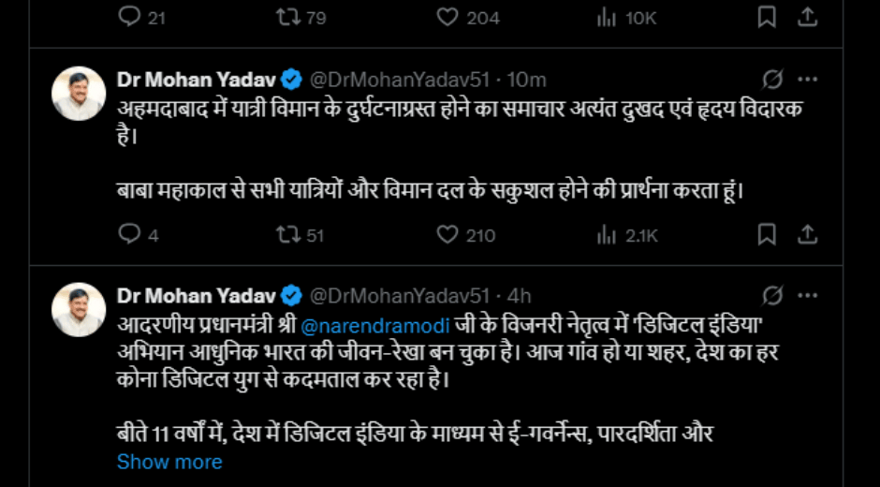Like the top tweet with 204 likes

pos(448,17)
